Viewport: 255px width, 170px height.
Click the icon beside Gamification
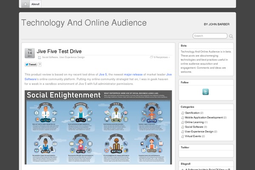pos(183,113)
